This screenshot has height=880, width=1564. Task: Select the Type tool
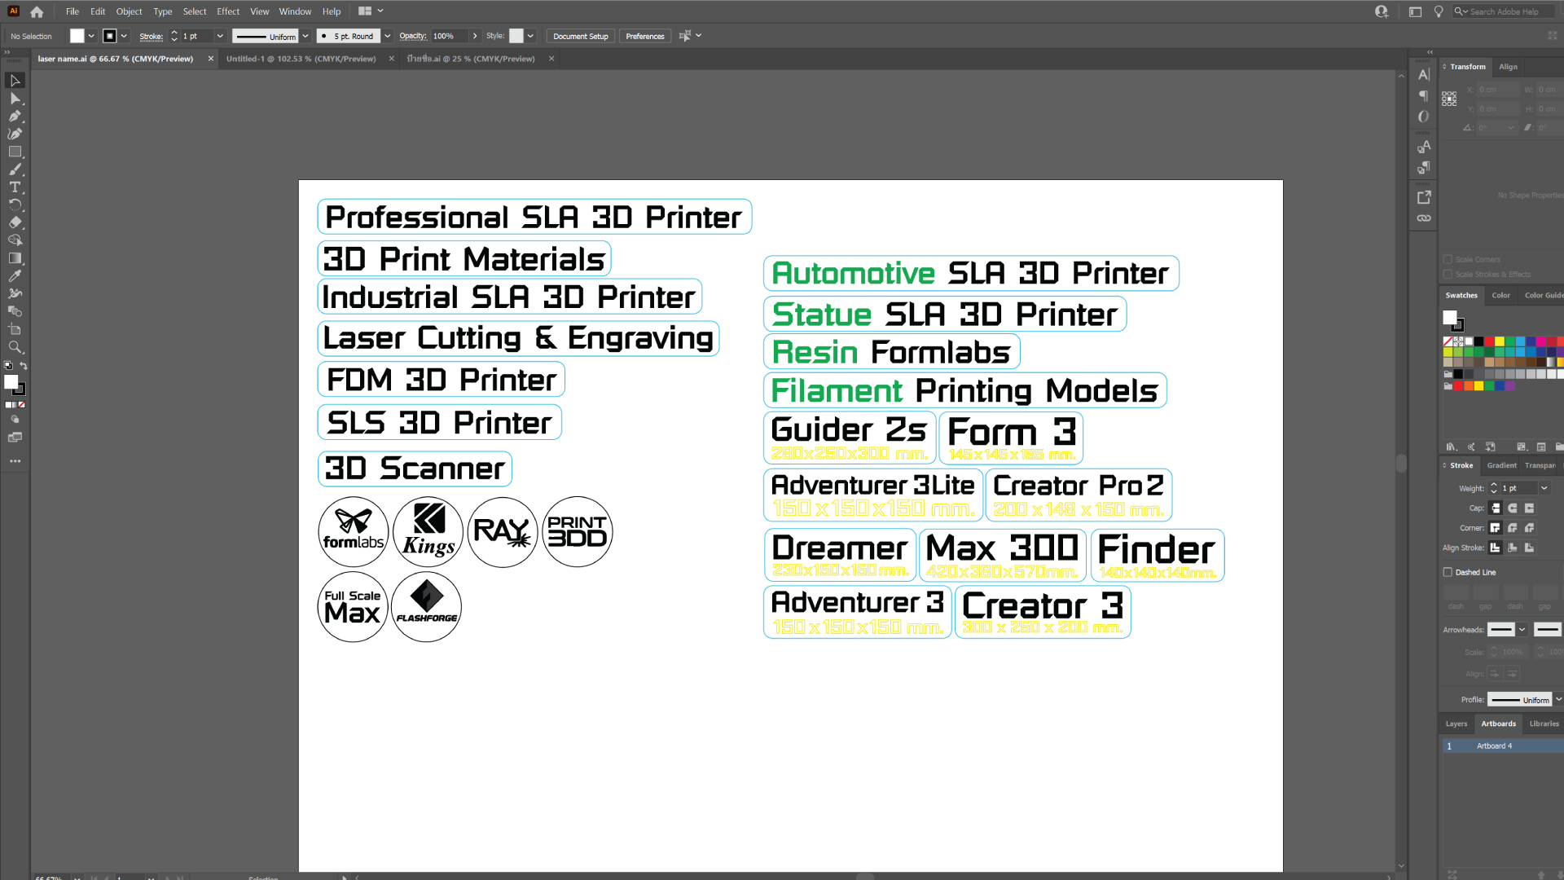[15, 187]
